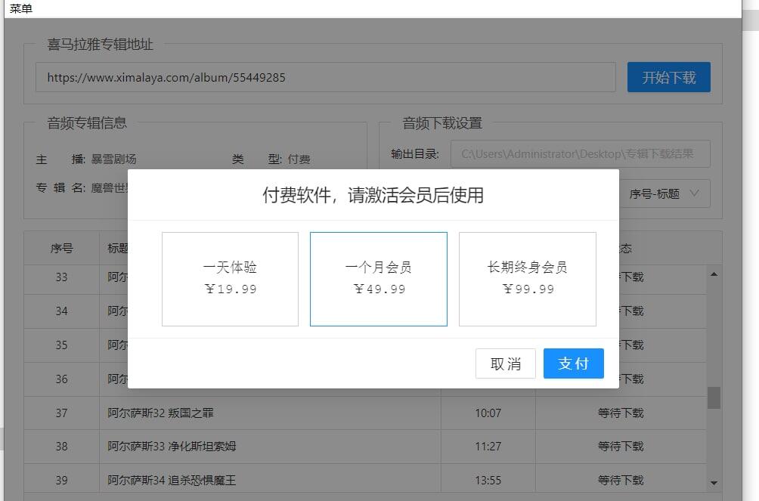Screen dimensions: 759x501
Task: Click the row number 33 cell
Action: tap(61, 277)
